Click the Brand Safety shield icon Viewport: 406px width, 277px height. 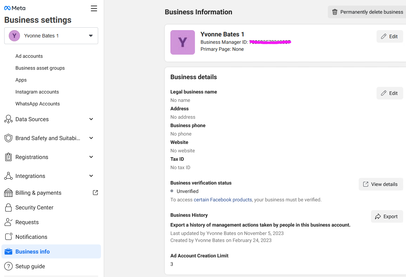(x=8, y=138)
